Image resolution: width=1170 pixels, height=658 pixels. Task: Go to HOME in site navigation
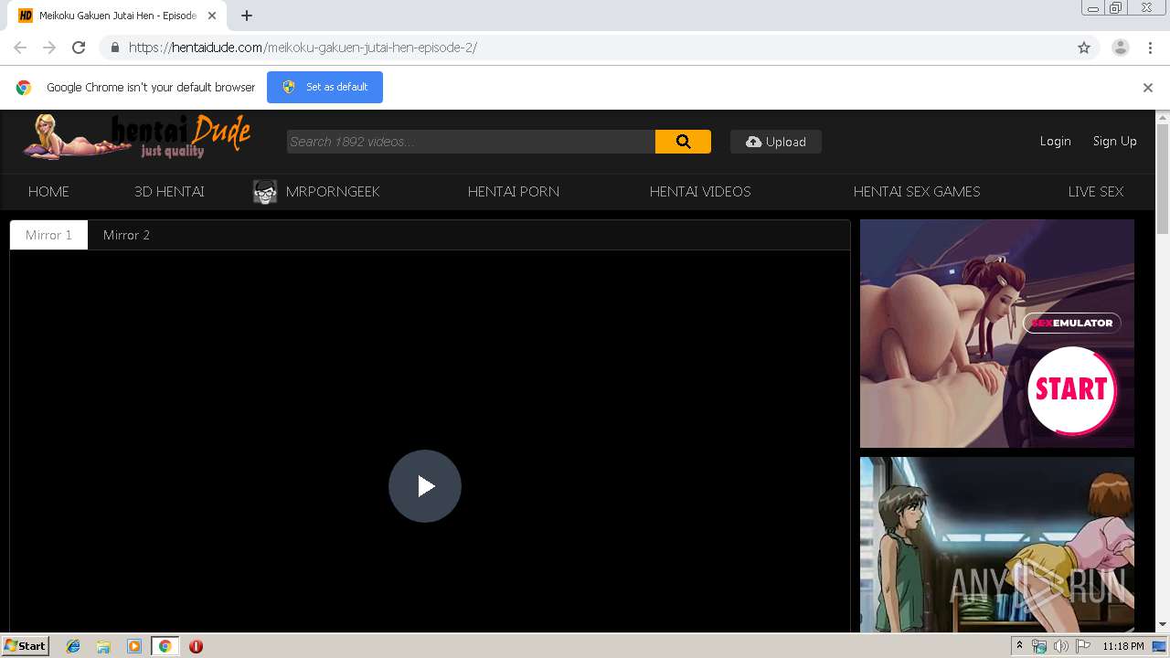pyautogui.click(x=48, y=192)
